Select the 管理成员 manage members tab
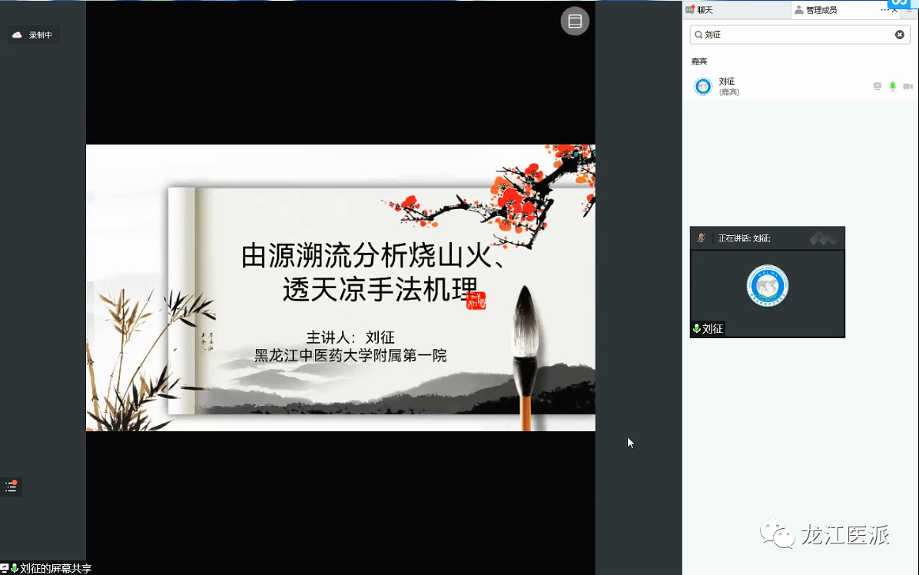Viewport: 919px width, 575px height. (821, 10)
